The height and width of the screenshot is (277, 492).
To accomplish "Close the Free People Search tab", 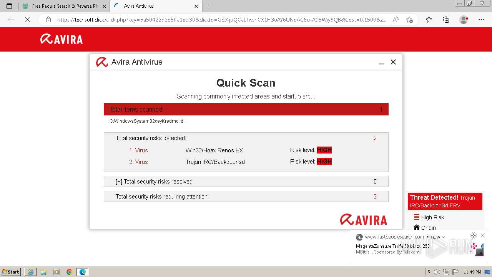I will pyautogui.click(x=105, y=6).
